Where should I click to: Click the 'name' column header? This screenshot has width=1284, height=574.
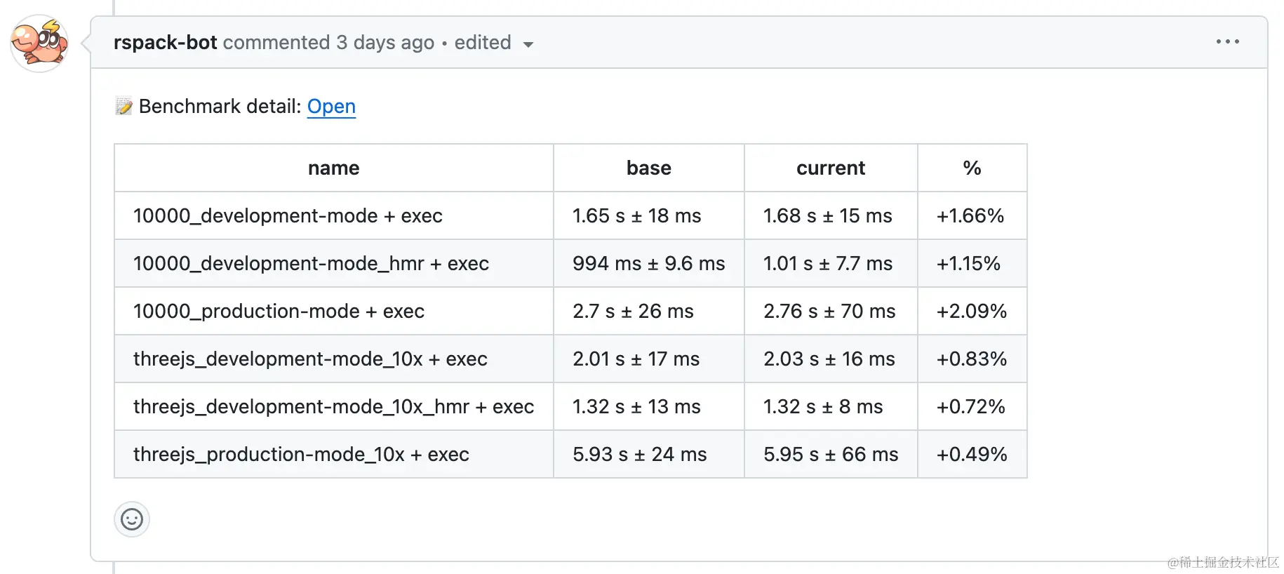pyautogui.click(x=333, y=168)
